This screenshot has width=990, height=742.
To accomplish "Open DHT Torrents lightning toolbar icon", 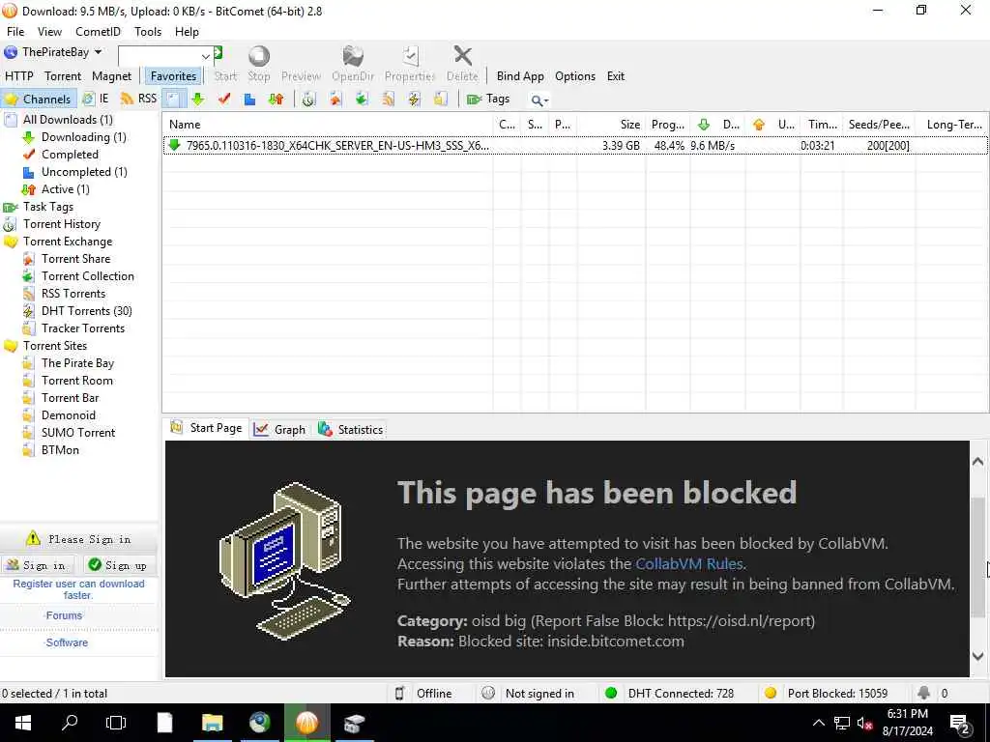I will click(414, 100).
